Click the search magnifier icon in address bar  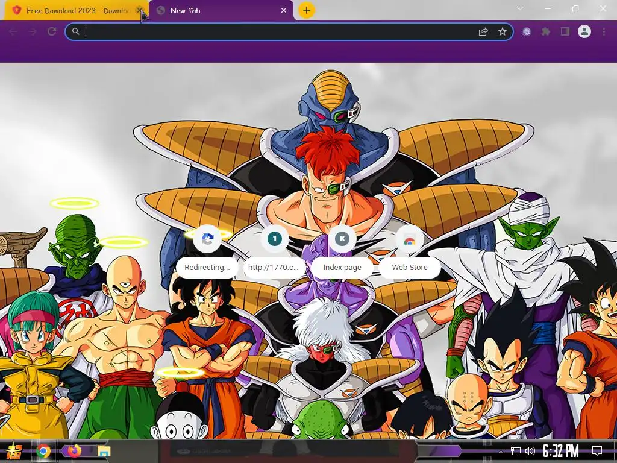click(75, 31)
